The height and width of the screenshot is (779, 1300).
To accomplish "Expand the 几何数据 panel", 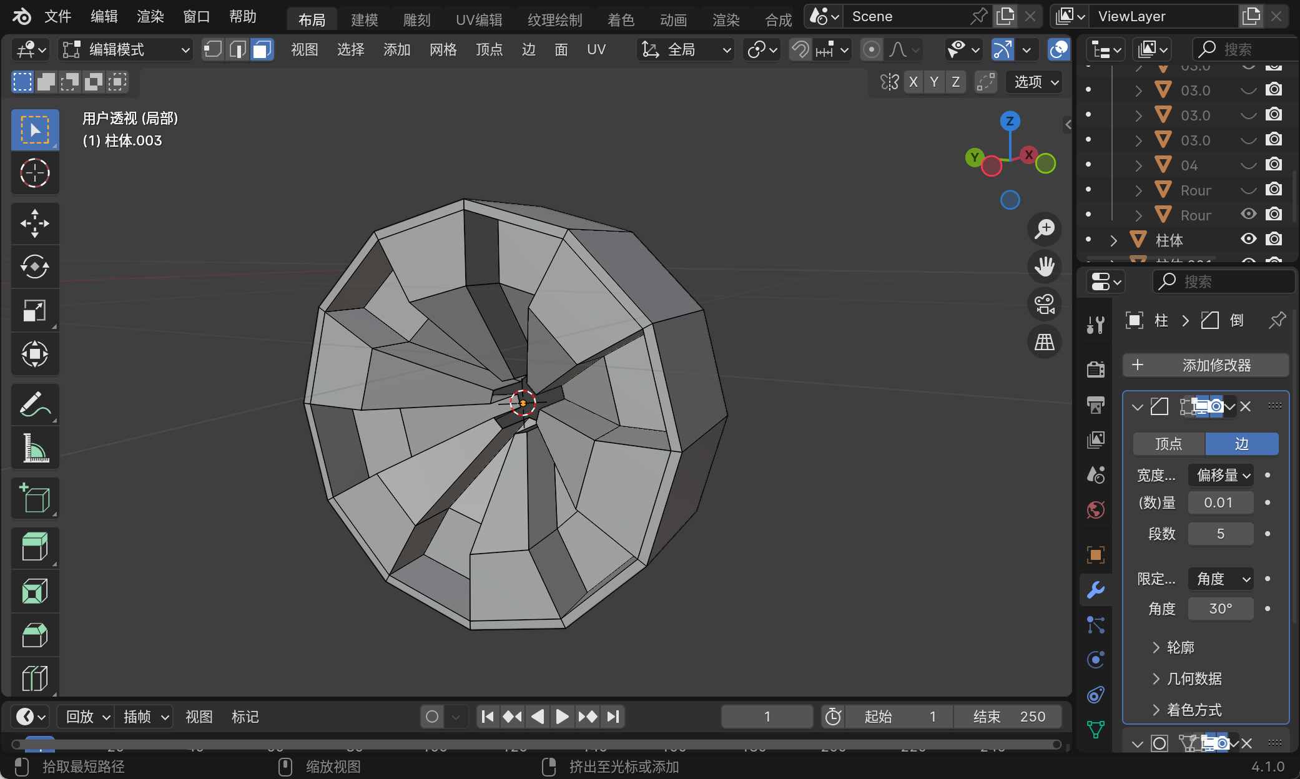I will pos(1188,679).
